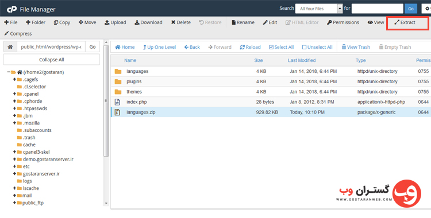Screen dimensions: 431x218
Task: Select languages.zip file name
Action: click(x=141, y=112)
